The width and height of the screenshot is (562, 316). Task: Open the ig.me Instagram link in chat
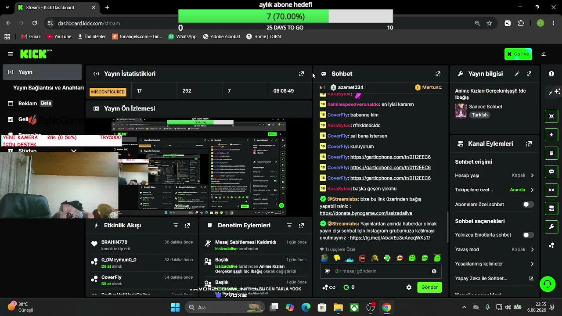tap(390, 238)
